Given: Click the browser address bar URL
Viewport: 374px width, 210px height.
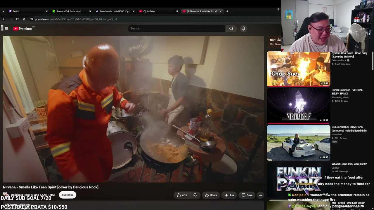Looking at the screenshot, I should point(76,19).
